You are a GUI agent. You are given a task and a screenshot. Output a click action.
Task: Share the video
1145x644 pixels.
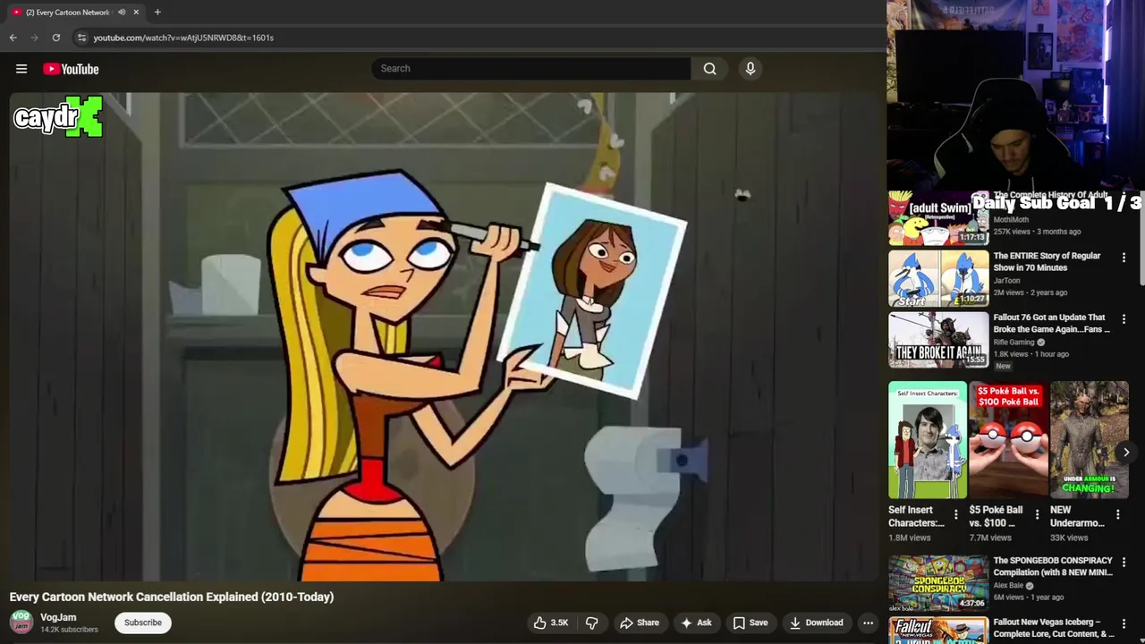coord(639,623)
